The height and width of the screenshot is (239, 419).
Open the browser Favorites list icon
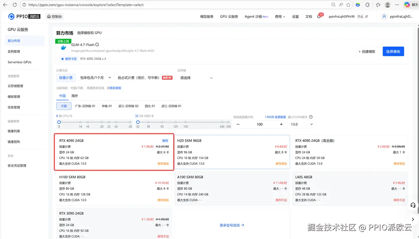click(378, 5)
